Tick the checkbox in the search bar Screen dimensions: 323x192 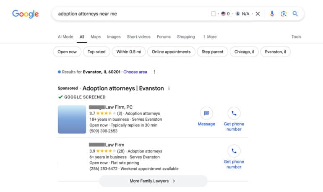pos(214,14)
